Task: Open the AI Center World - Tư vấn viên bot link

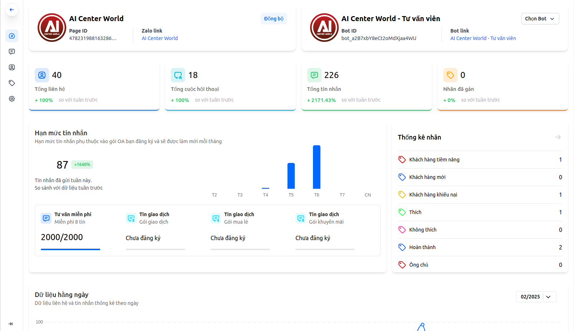Action: 483,38
